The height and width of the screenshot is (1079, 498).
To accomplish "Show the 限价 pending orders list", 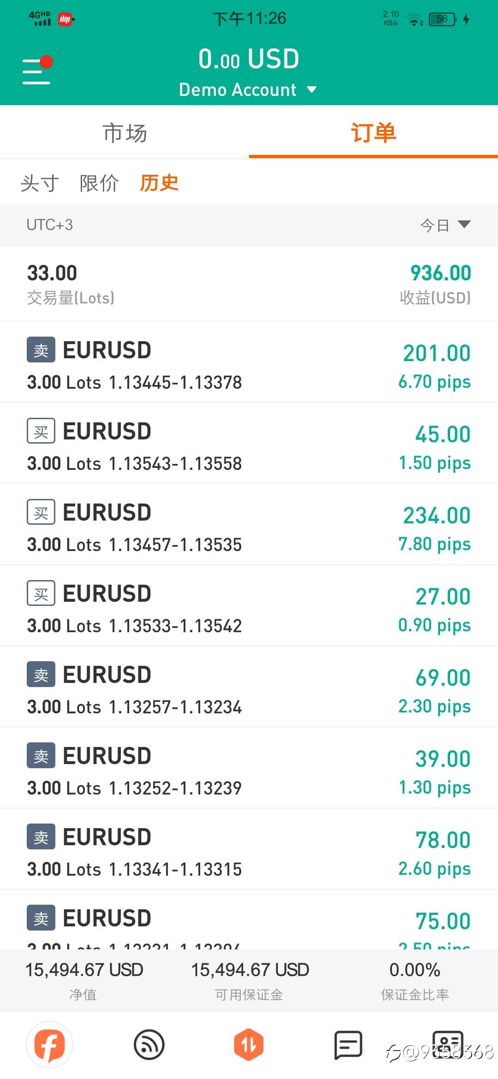I will [99, 183].
